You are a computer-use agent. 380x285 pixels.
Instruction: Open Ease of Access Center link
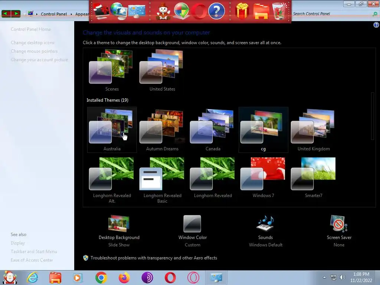(x=32, y=260)
